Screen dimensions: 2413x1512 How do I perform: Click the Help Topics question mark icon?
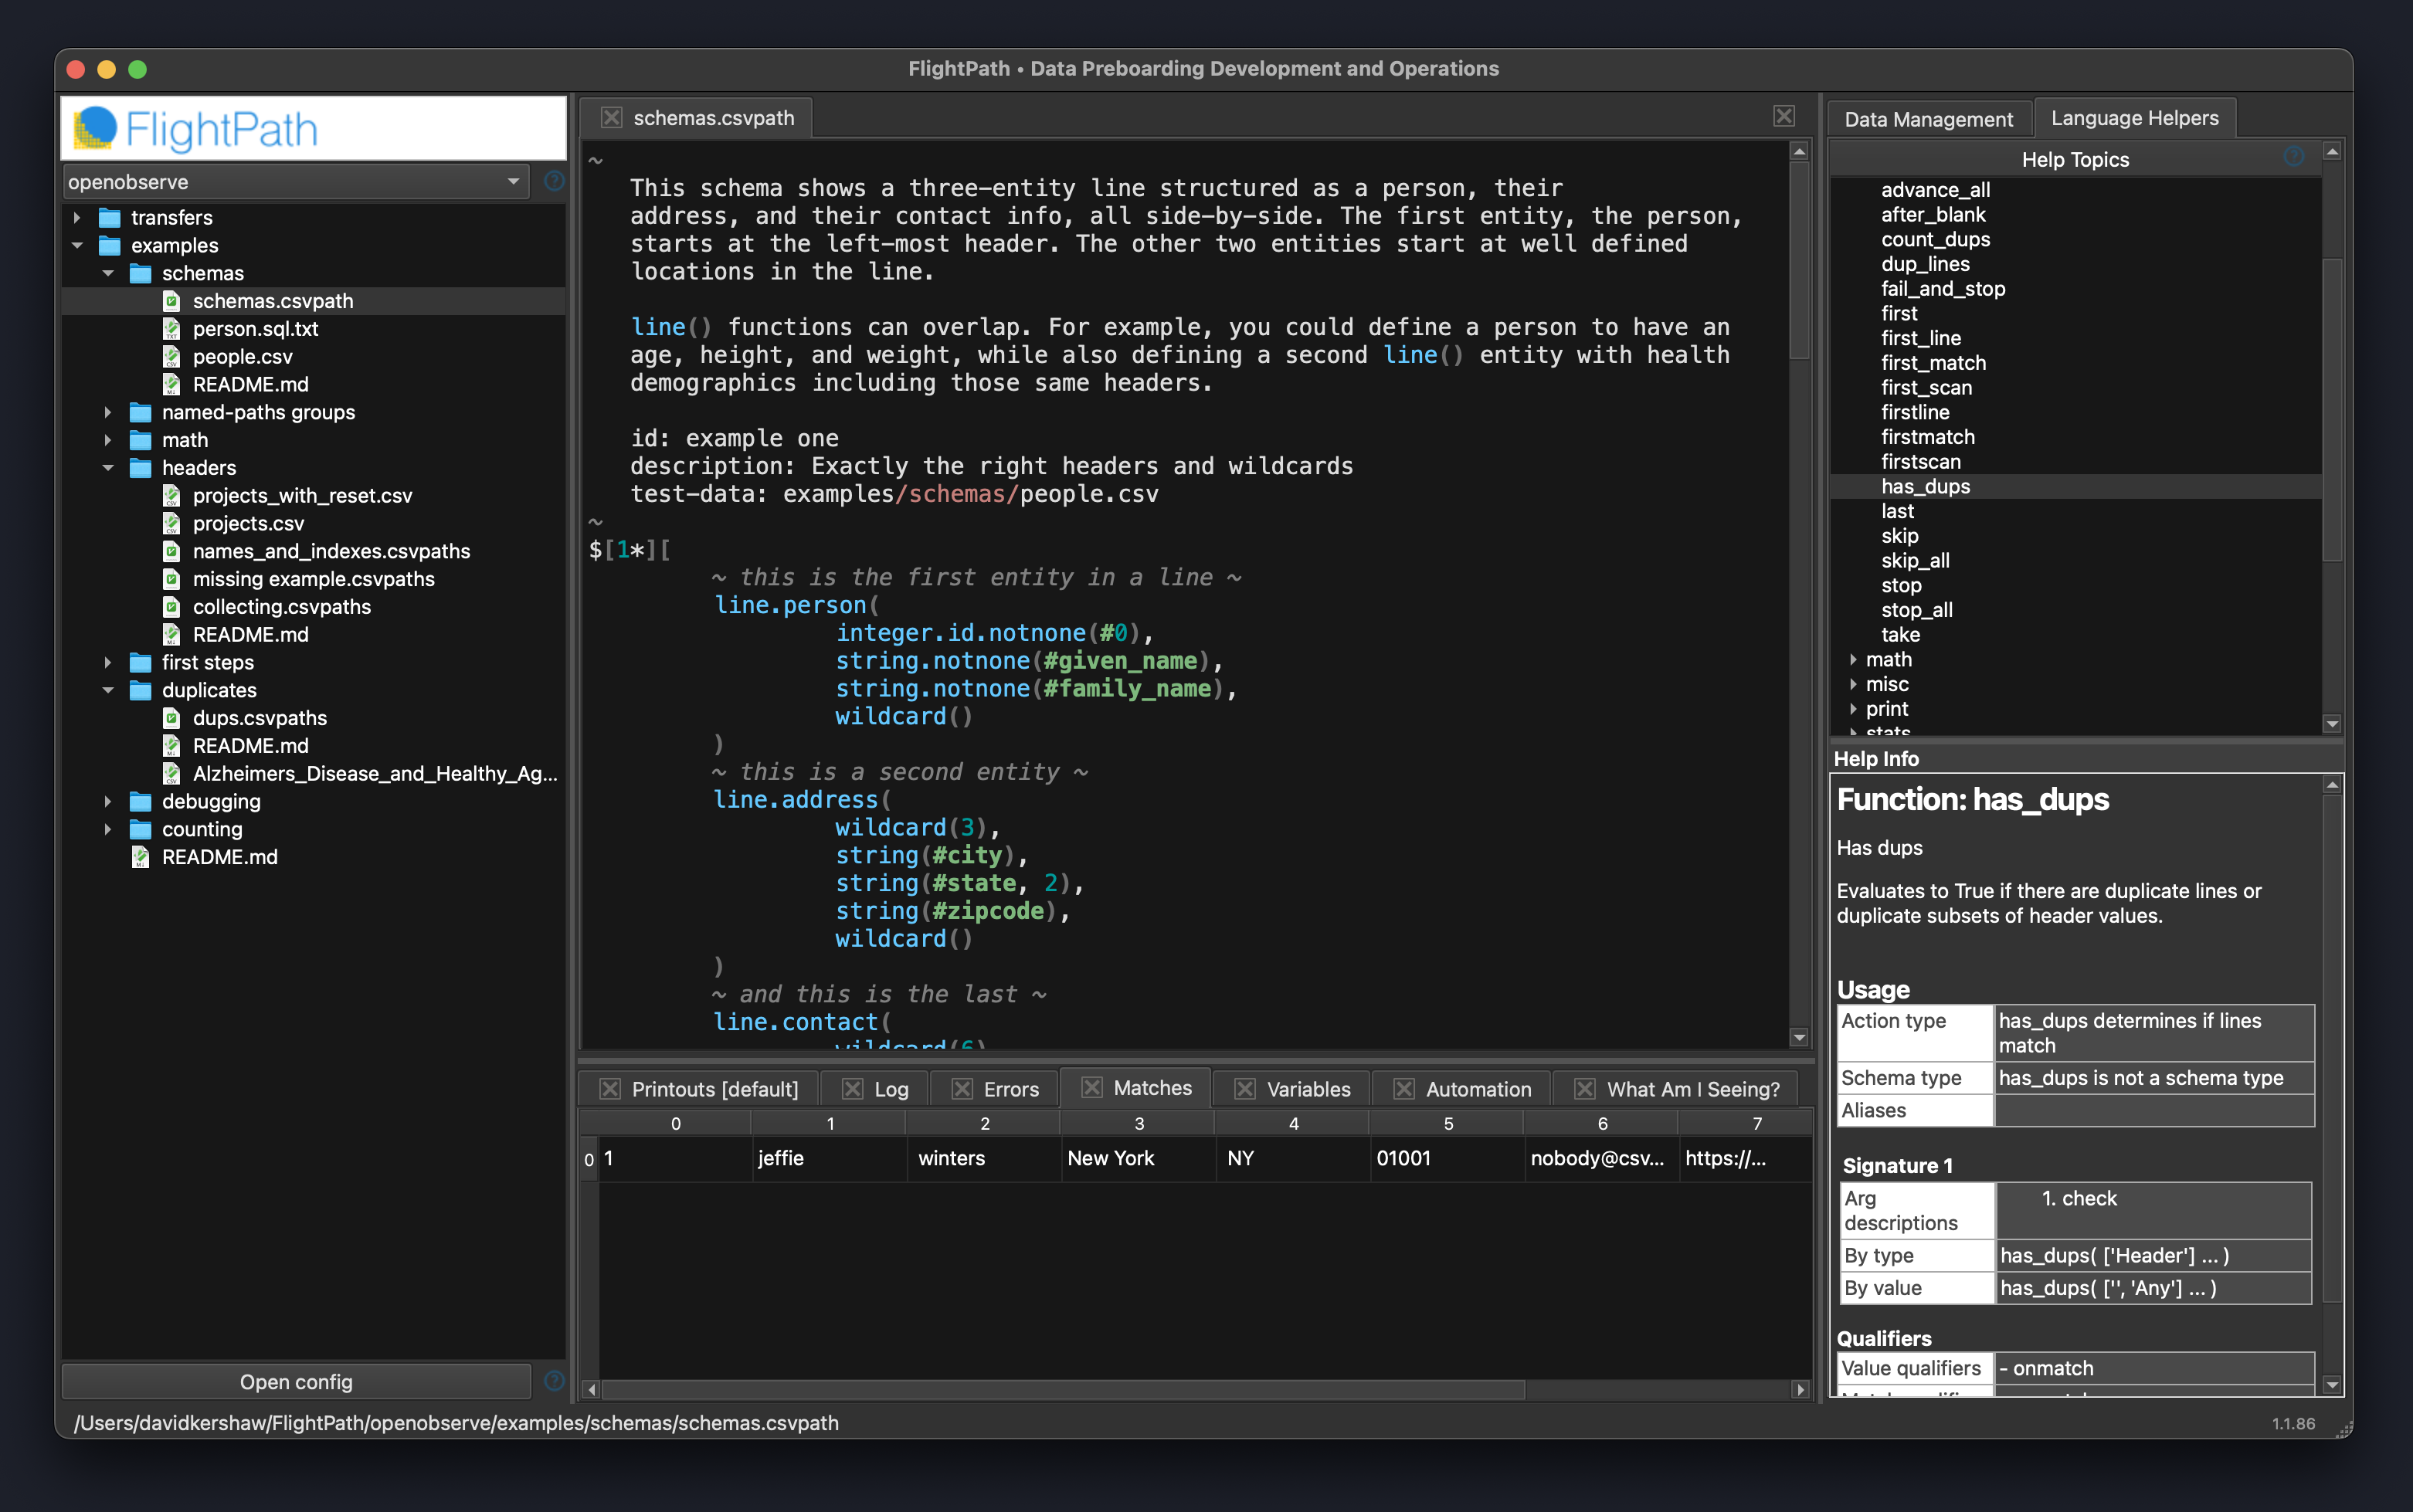tap(2293, 157)
